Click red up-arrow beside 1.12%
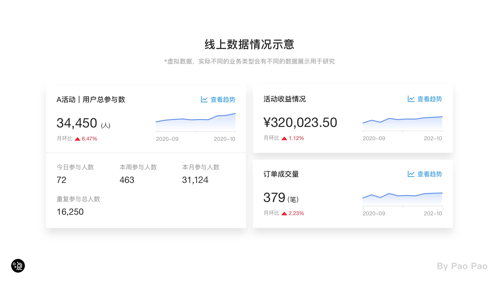 [x=284, y=138]
